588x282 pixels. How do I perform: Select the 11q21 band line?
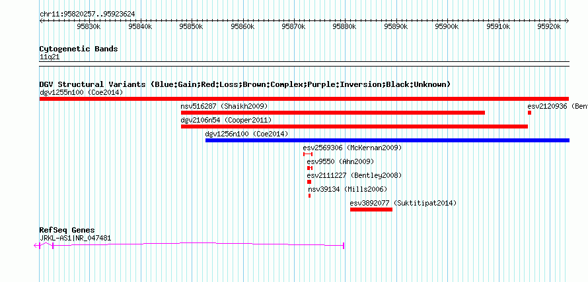[x=304, y=63]
